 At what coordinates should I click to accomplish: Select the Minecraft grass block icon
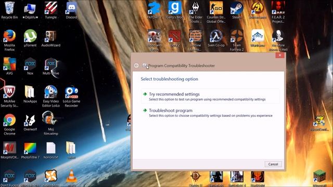pos(319,178)
